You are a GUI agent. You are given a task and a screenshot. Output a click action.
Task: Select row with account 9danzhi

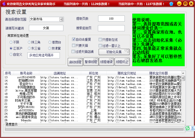pos(93,120)
